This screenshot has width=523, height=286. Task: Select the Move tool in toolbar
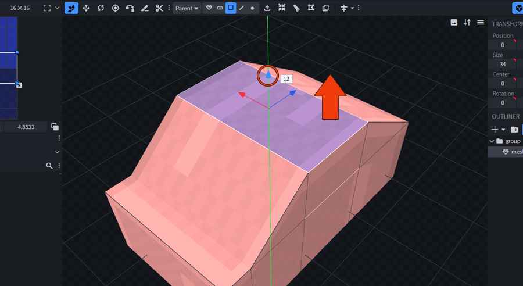(71, 8)
